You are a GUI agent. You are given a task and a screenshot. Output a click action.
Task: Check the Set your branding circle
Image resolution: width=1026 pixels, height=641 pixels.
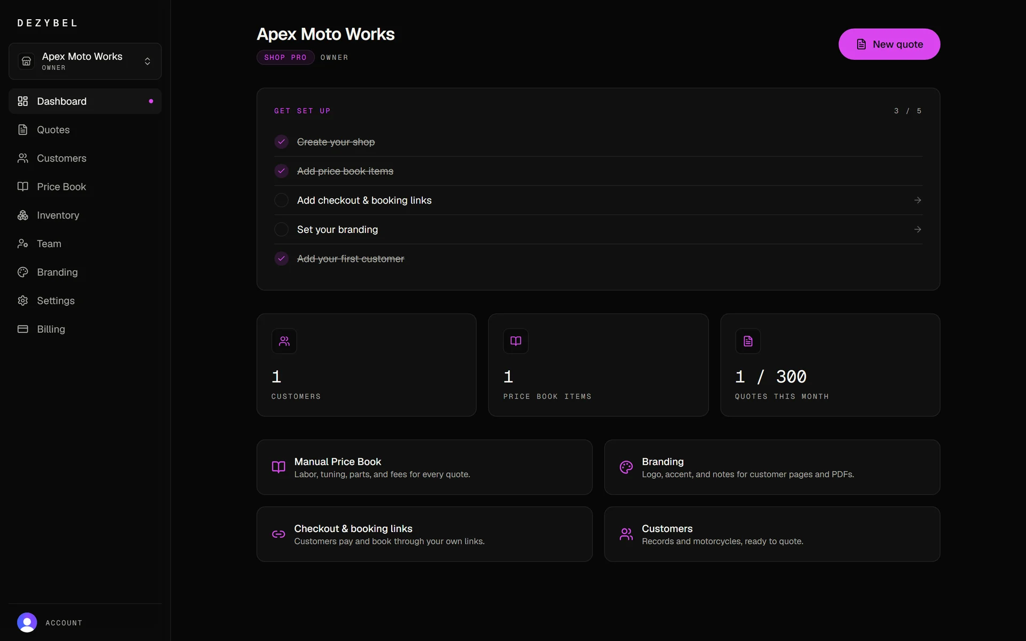281,229
